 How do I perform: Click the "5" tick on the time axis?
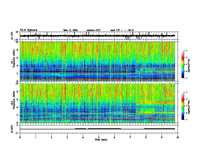point(99,137)
